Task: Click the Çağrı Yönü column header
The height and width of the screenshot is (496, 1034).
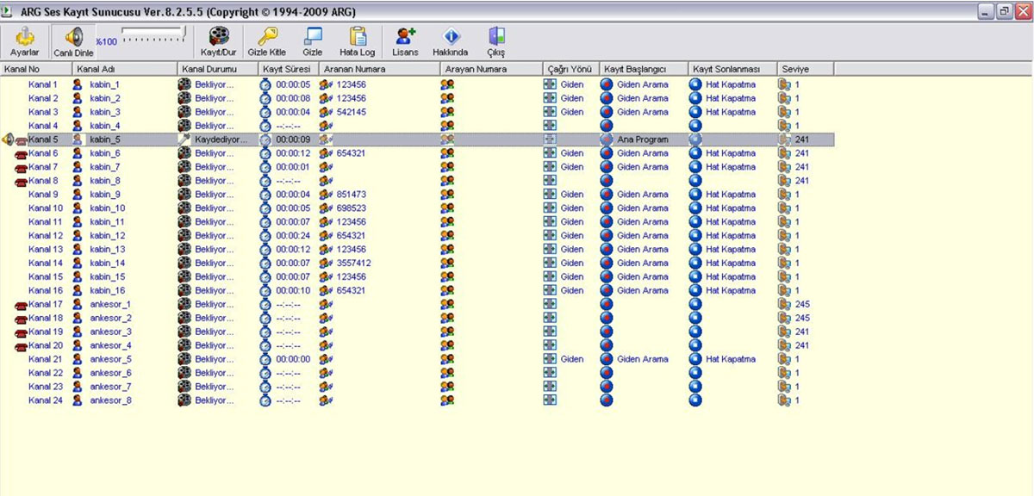Action: coord(568,69)
